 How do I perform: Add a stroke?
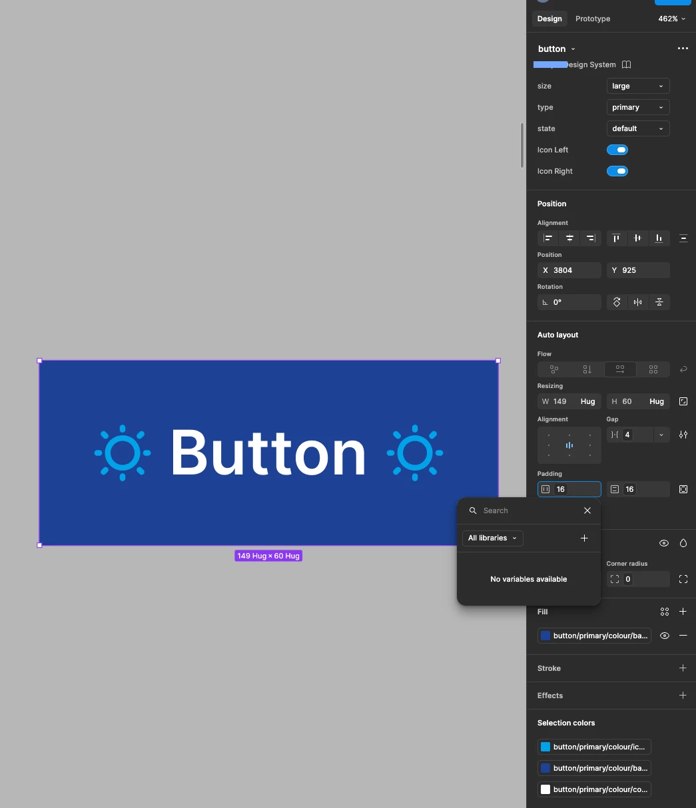[683, 668]
